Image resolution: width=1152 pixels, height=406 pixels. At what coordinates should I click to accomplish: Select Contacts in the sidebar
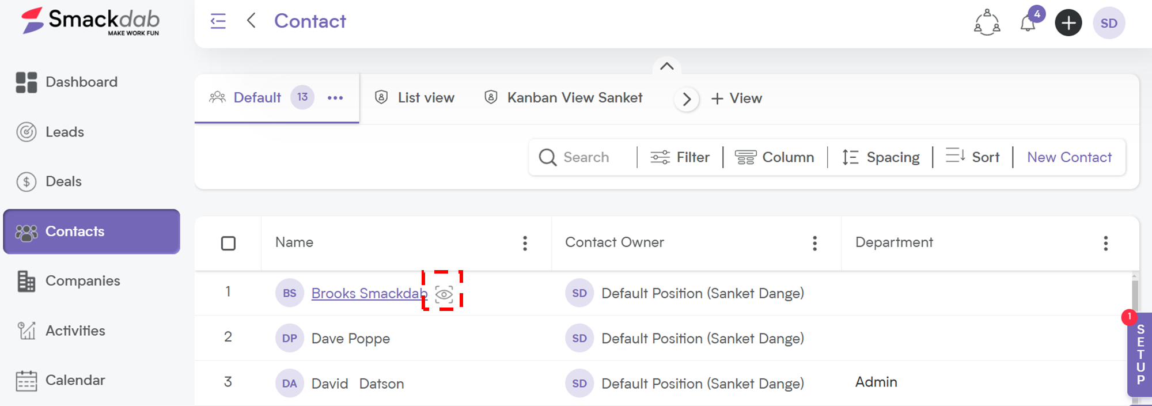point(92,232)
